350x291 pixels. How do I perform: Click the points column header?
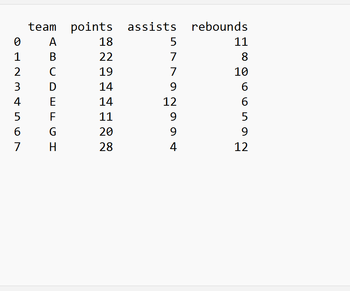pos(92,28)
